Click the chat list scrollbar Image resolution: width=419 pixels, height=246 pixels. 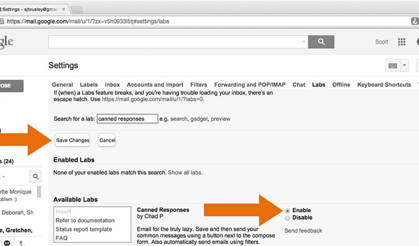coord(39,191)
